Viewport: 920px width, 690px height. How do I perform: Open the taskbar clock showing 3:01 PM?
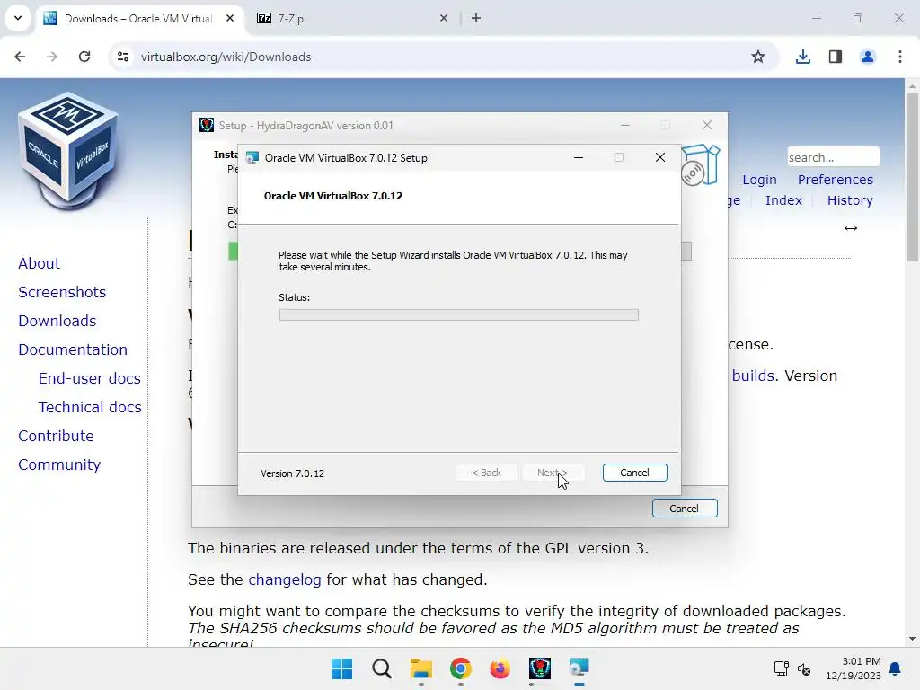coord(853,668)
